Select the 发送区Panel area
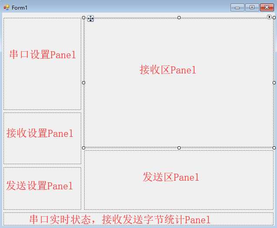277x228 pixels. 179,180
